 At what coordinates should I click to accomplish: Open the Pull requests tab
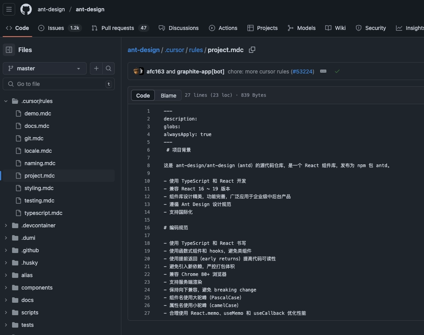pyautogui.click(x=117, y=28)
